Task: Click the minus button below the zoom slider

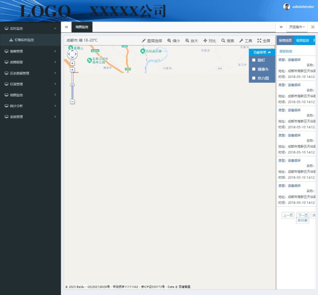Action: (x=72, y=101)
